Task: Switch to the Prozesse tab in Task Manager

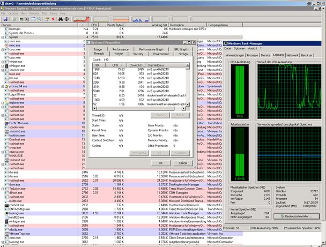Action: pyautogui.click(x=252, y=55)
